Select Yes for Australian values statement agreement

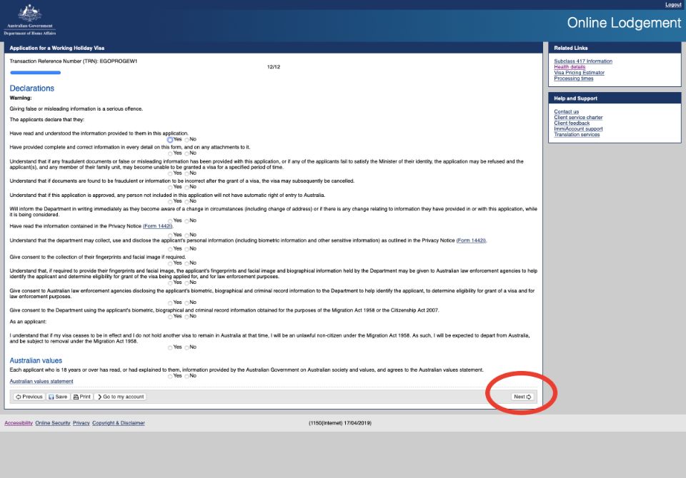pos(170,376)
